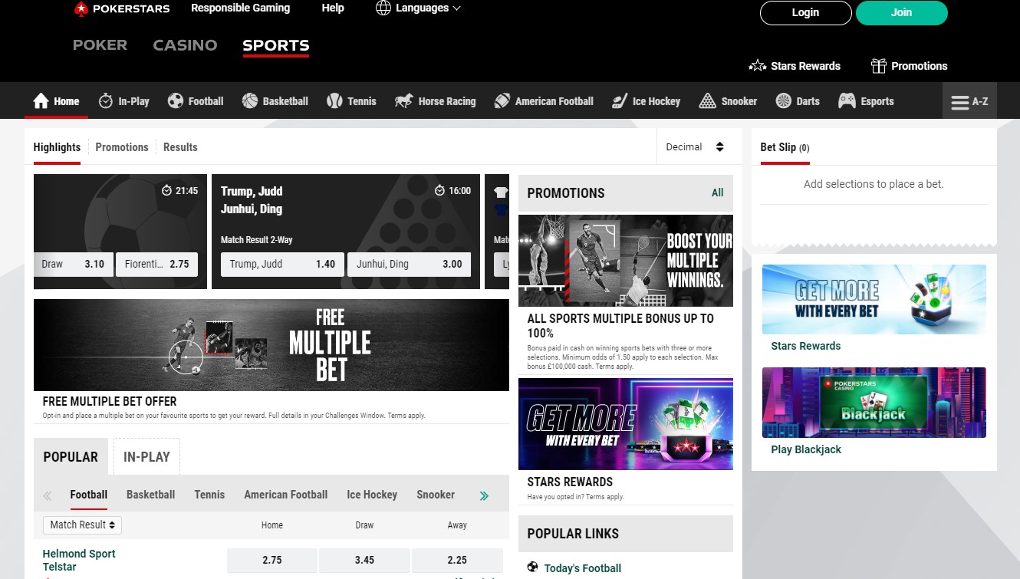1020x579 pixels.
Task: Select the Sports section tab
Action: [x=276, y=45]
